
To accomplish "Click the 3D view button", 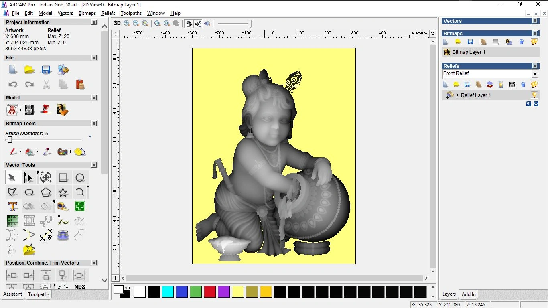I will (117, 23).
